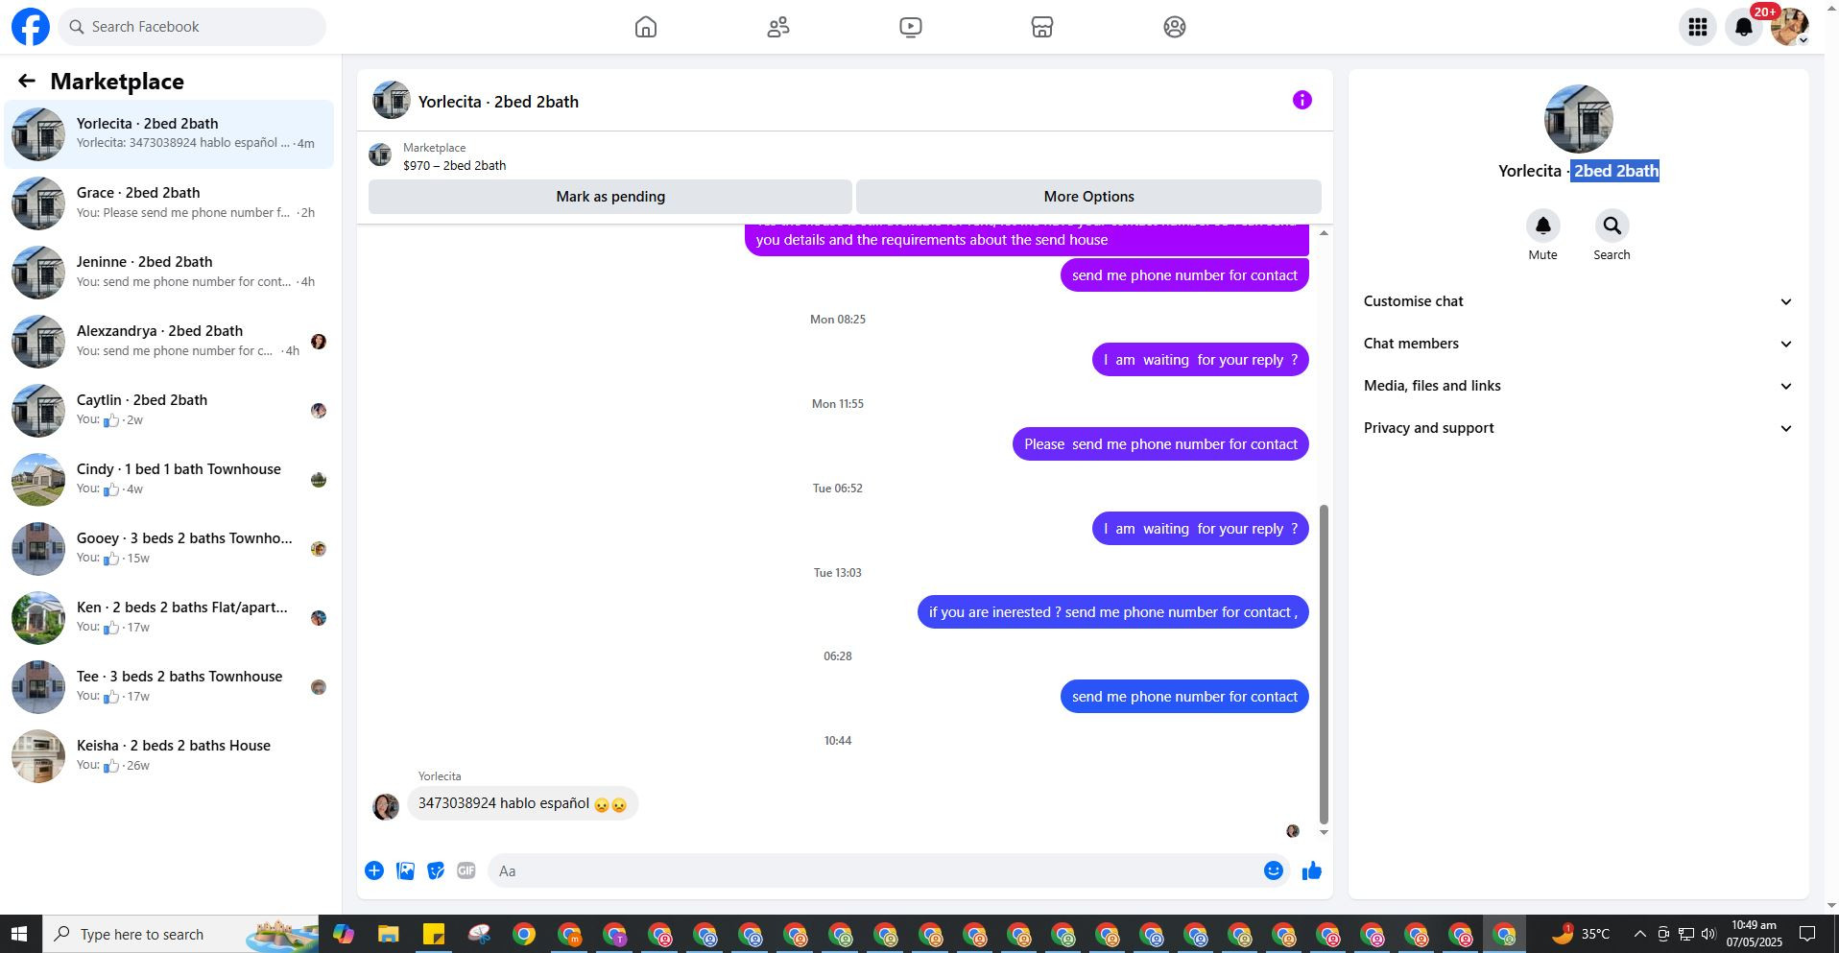
Task: Open Alexzandrya 2bed 2bath conversation
Action: [x=169, y=341]
